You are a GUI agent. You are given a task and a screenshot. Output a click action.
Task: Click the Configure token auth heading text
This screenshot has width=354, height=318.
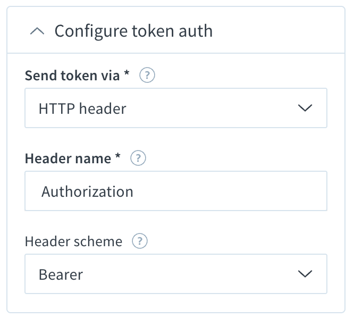coord(133,31)
